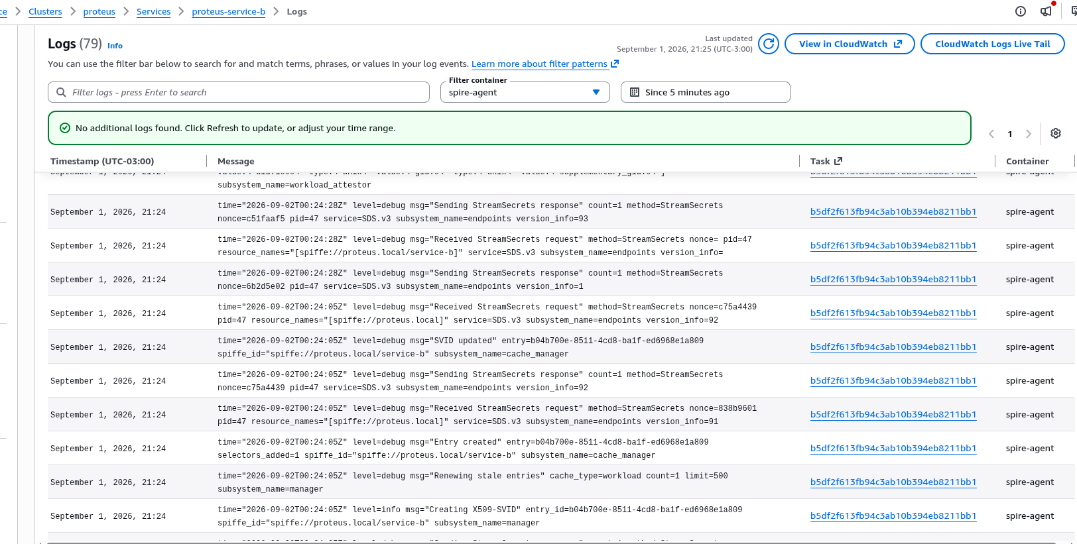
Task: Open View in CloudWatch
Action: coord(850,44)
